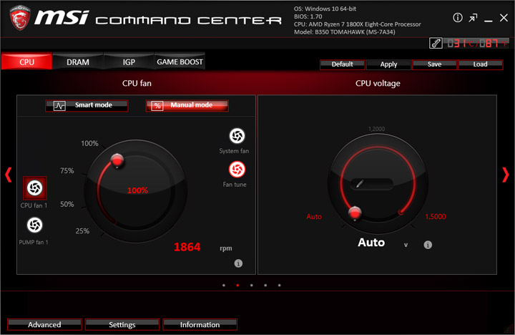Click the red Auto voltage min label
The height and width of the screenshot is (335, 515).
pos(314,217)
